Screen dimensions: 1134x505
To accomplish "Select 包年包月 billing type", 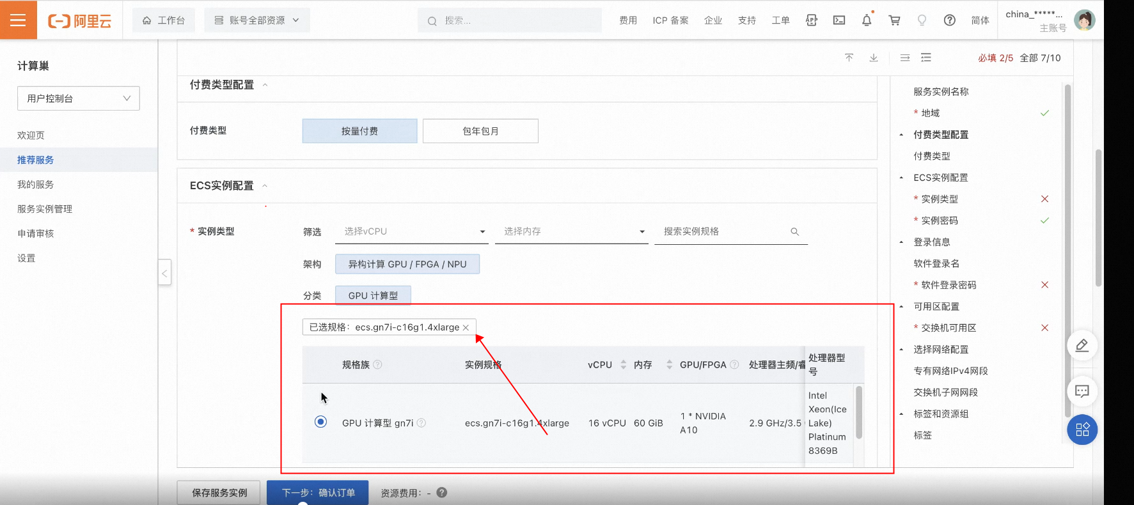I will pyautogui.click(x=480, y=131).
